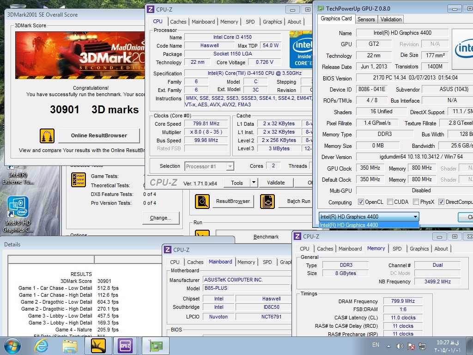Click the Selected Tests checklist icon
This screenshot has height=355, width=473.
[79, 180]
